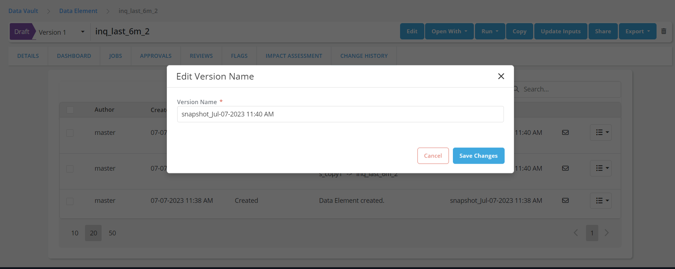Navigate to Data Vault breadcrumb link

pyautogui.click(x=23, y=11)
